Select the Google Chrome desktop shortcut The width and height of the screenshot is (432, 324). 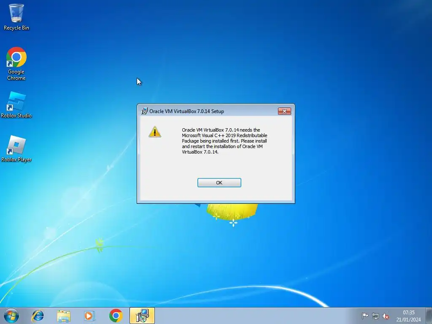[x=16, y=64]
